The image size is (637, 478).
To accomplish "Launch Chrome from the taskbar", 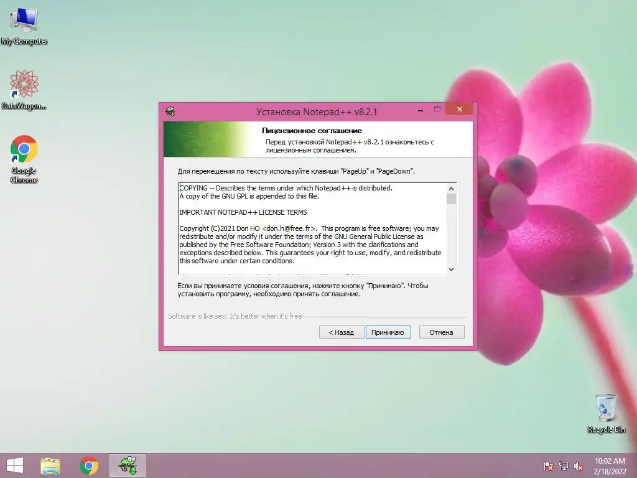I will (89, 466).
